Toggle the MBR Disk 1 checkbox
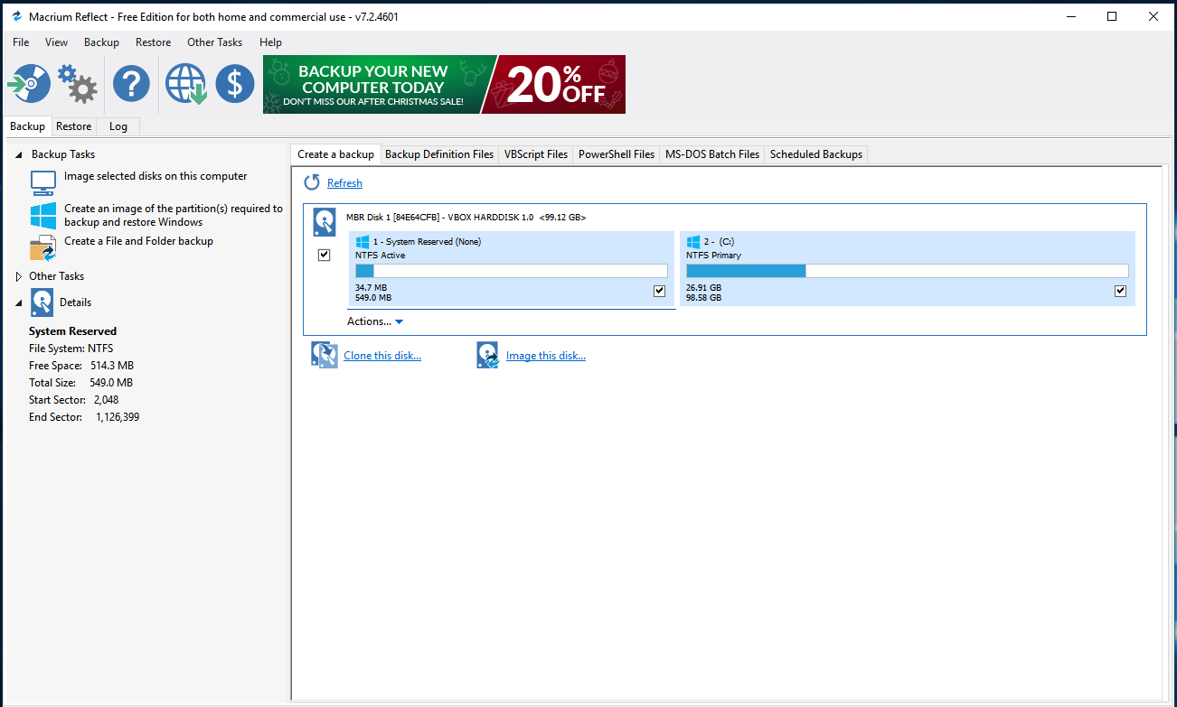 click(x=325, y=256)
